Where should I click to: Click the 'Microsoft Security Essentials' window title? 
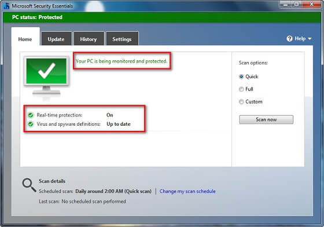coord(42,6)
